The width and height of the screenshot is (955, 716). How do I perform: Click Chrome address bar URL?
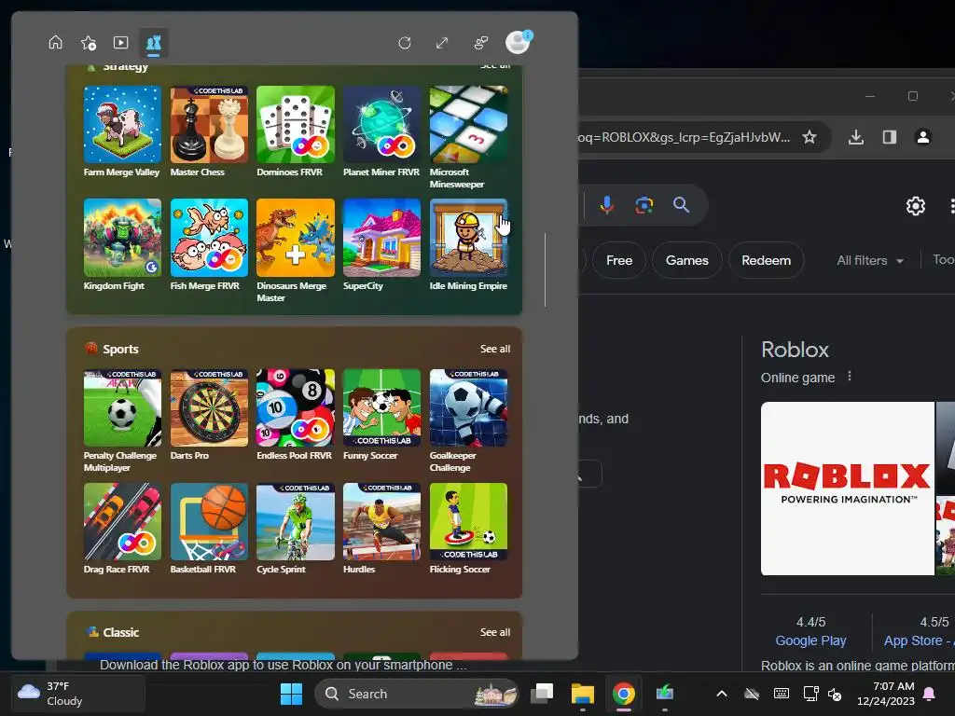[685, 137]
